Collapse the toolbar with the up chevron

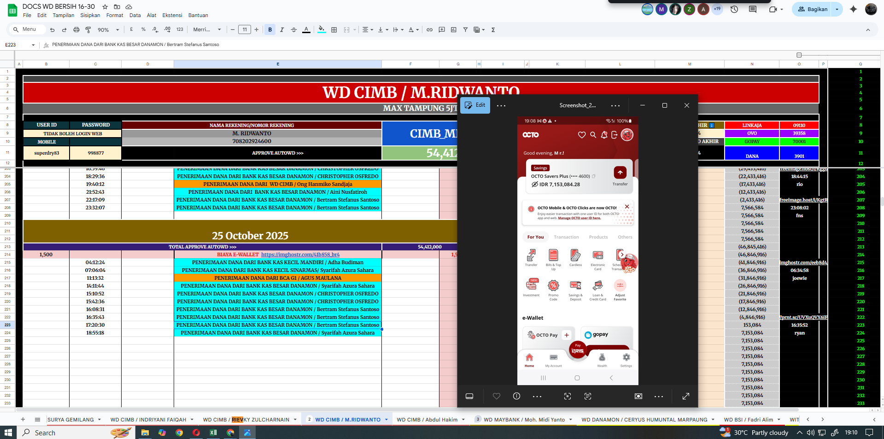click(x=868, y=30)
